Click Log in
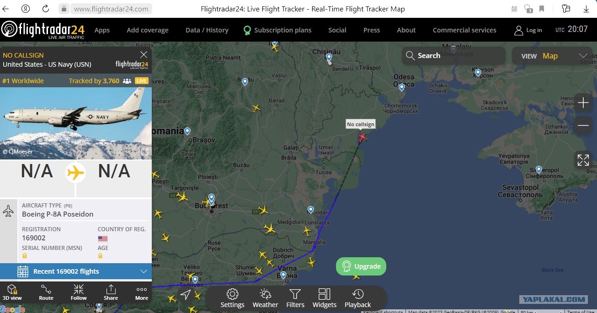597x313 pixels. click(x=528, y=30)
